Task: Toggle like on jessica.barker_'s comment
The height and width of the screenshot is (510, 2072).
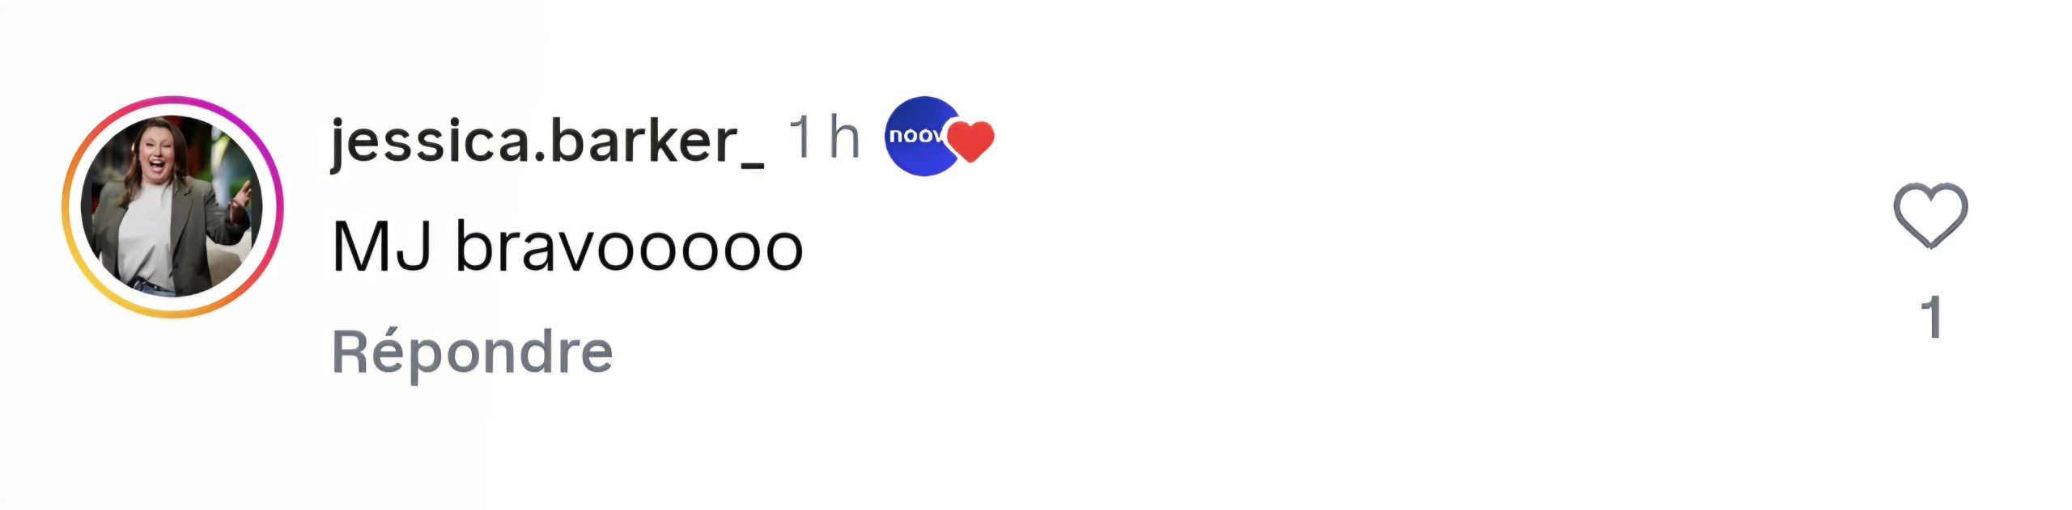Action: tap(1930, 215)
